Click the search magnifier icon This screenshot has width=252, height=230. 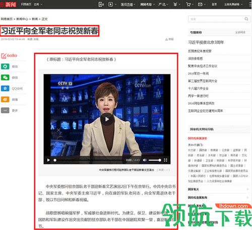point(246,19)
